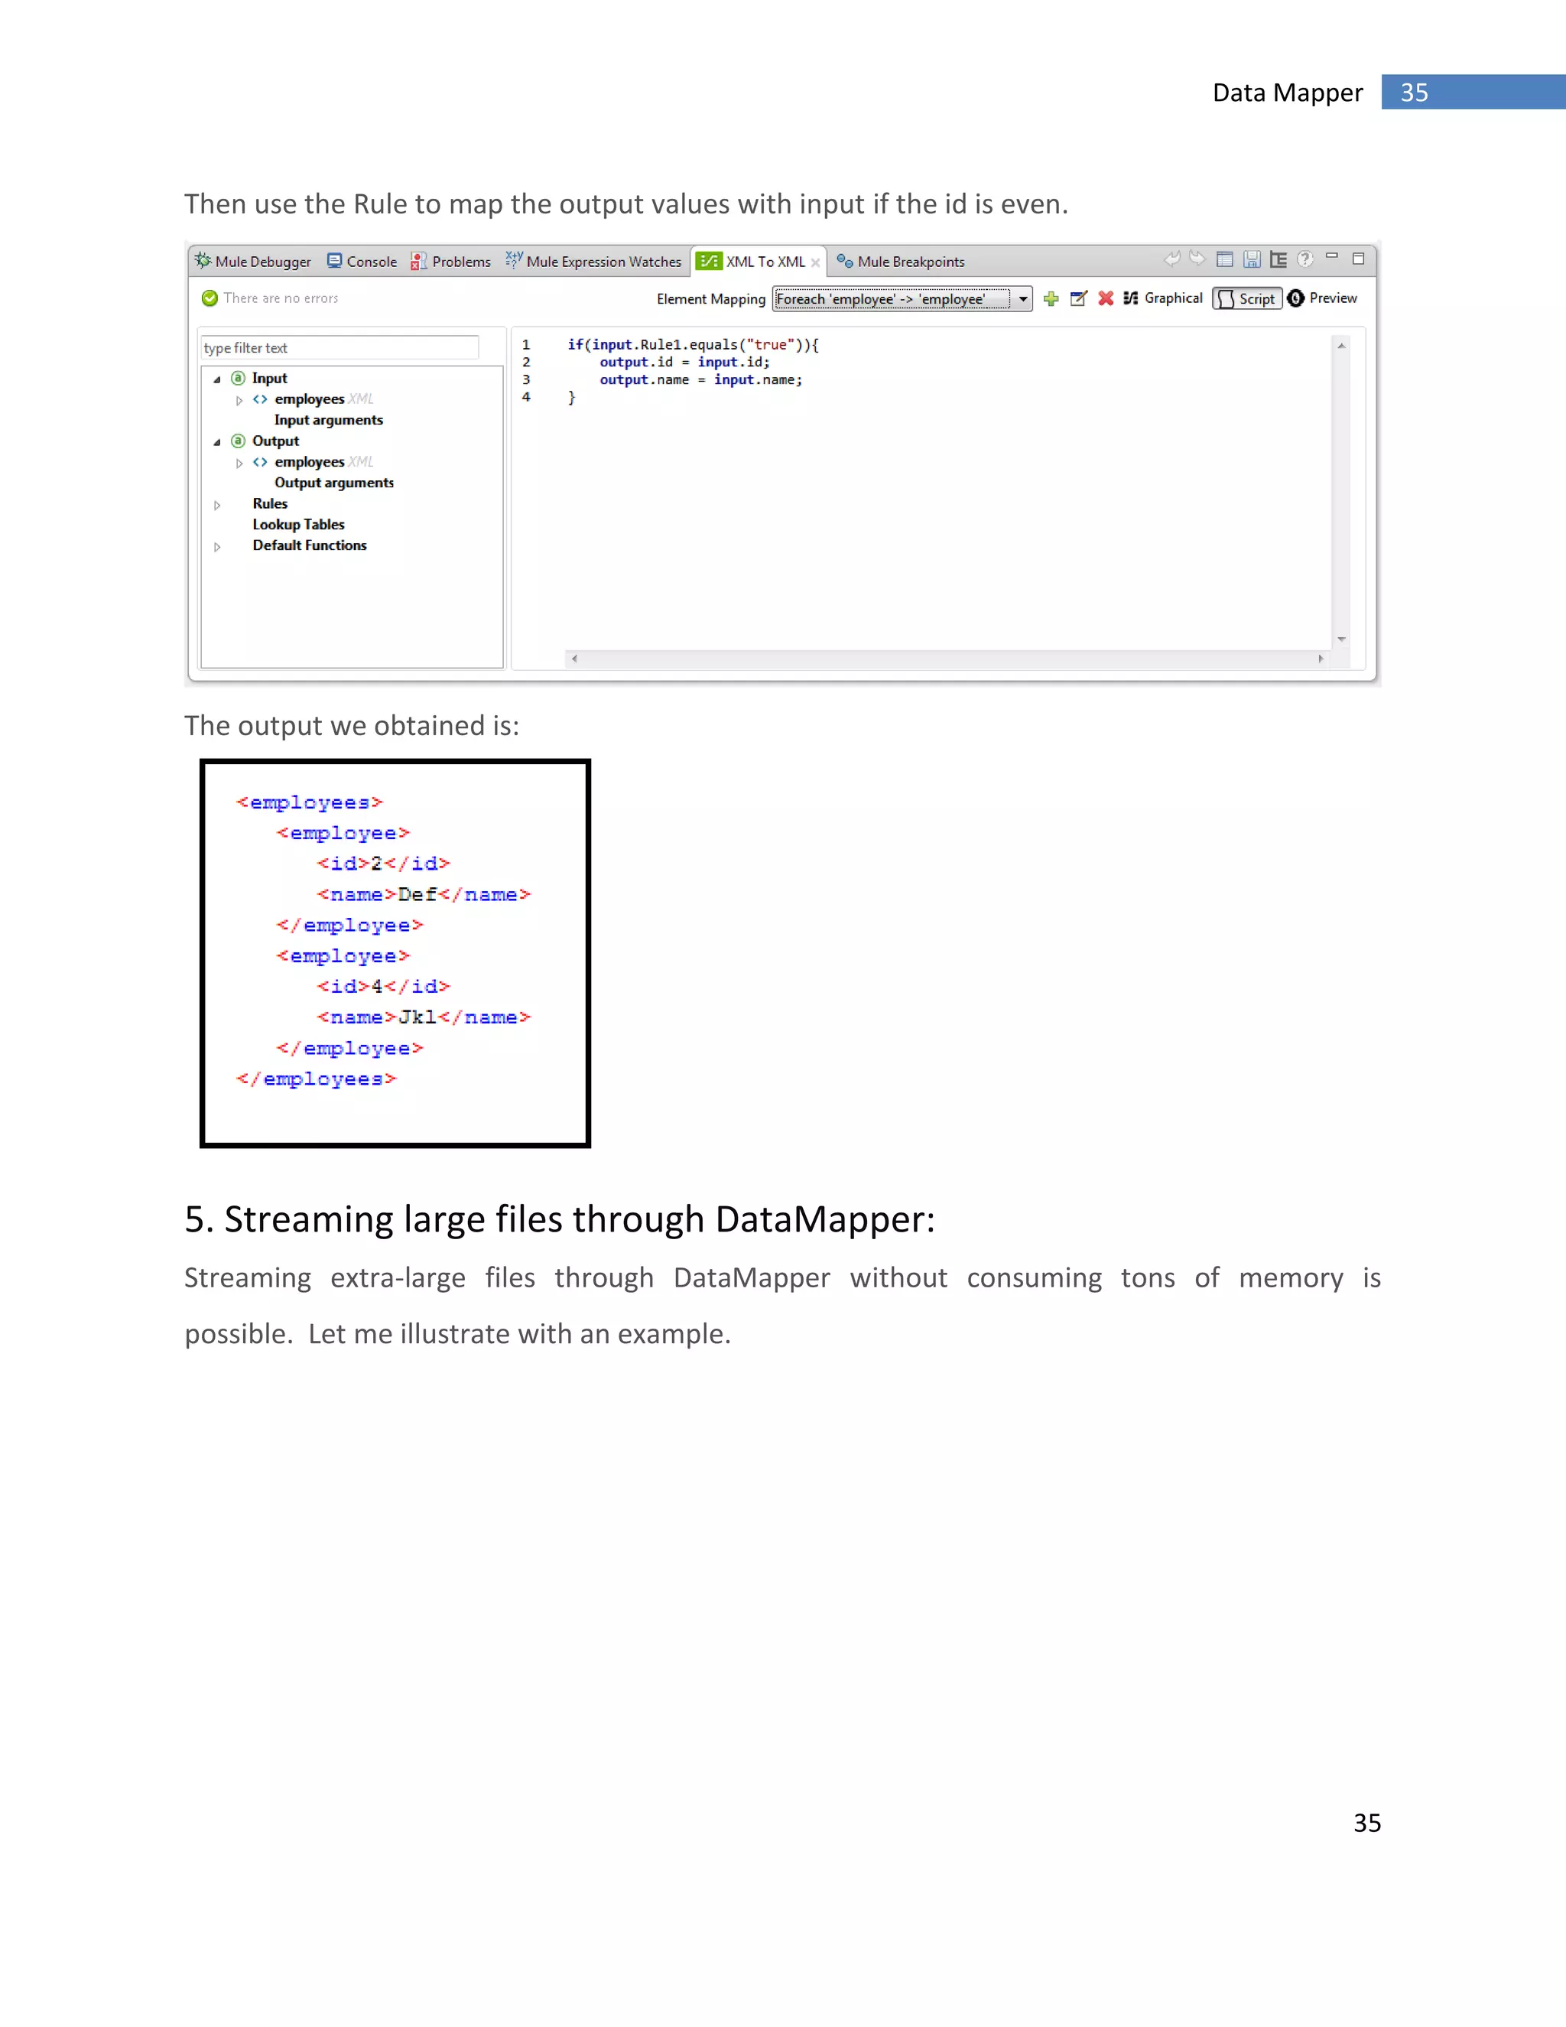Click the table layout icon in the panel toolbar
1566x2027 pixels.
1225,260
